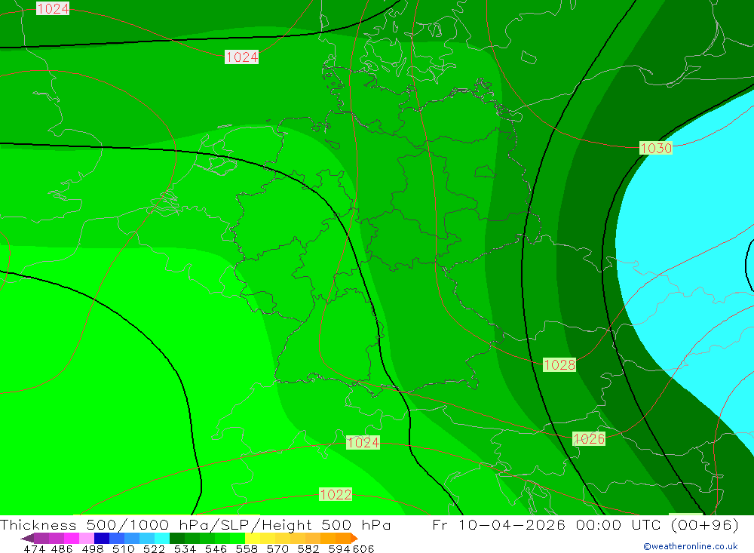
Task: Select the cyan swatch above 522
Action: [162, 538]
